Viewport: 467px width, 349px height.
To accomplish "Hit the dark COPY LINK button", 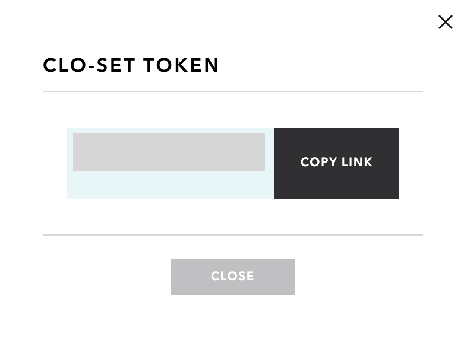I will [x=336, y=163].
